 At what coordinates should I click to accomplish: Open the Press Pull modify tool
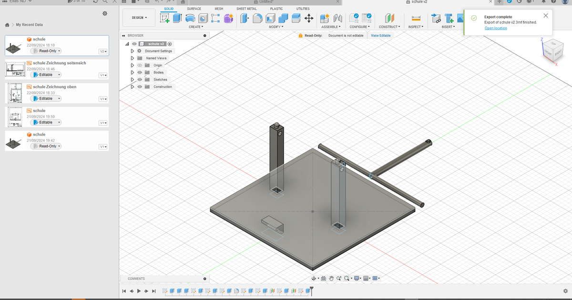[x=244, y=18]
